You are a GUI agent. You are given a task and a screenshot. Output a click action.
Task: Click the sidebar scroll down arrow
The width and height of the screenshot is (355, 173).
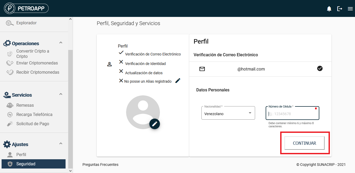coord(70,171)
